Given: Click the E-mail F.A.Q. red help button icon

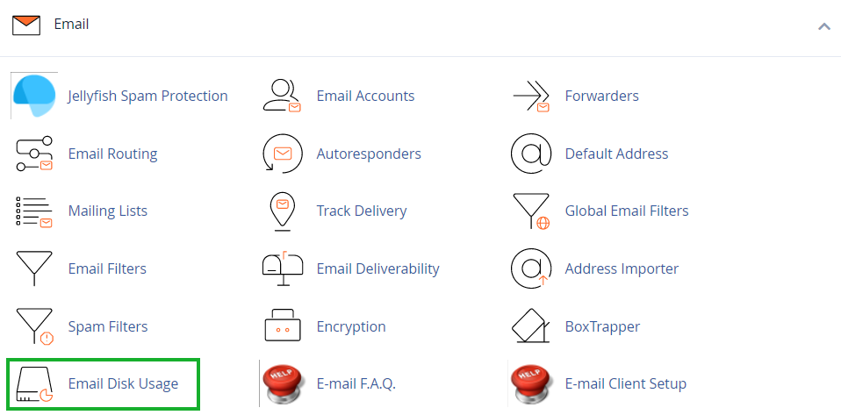Looking at the screenshot, I should [283, 384].
